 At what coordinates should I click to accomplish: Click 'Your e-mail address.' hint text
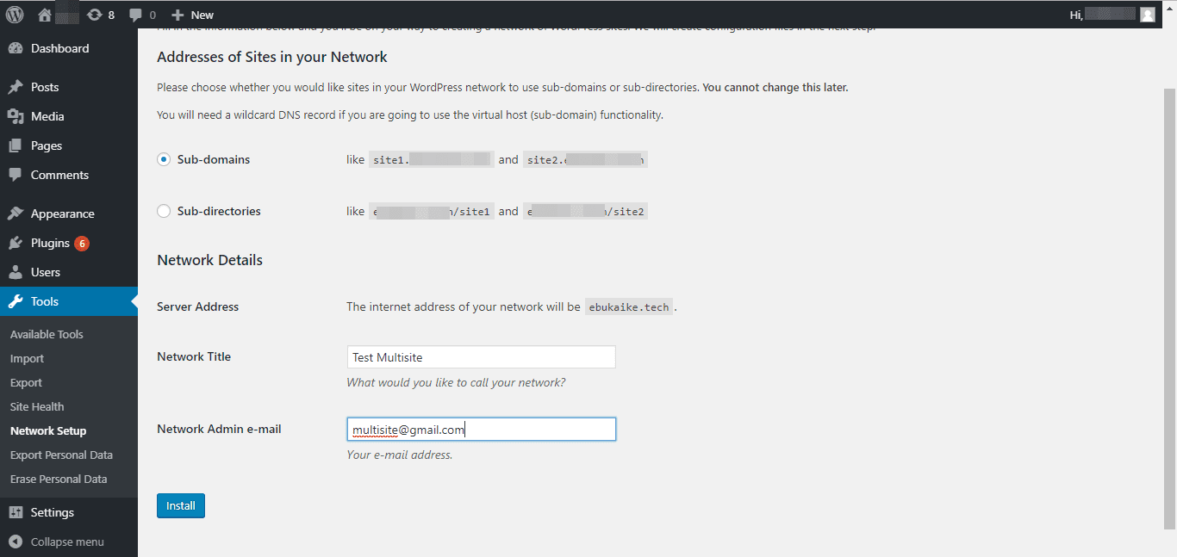click(x=399, y=455)
